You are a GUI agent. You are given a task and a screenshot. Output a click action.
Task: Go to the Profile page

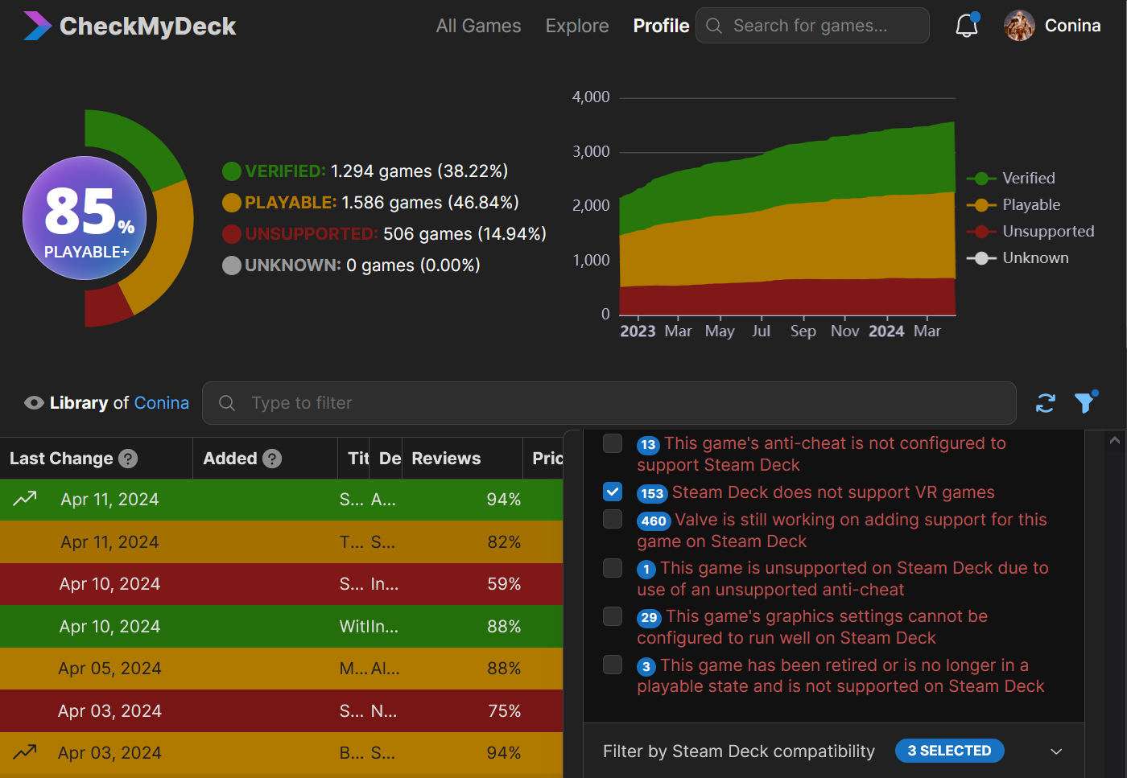pyautogui.click(x=661, y=26)
